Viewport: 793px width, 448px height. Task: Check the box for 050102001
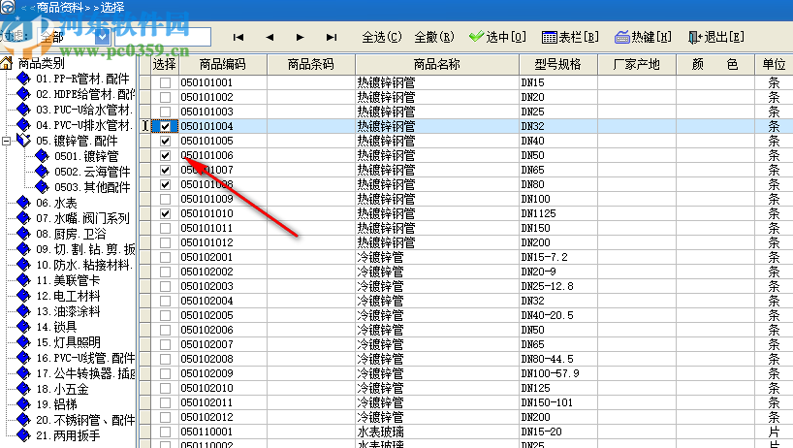[x=166, y=257]
